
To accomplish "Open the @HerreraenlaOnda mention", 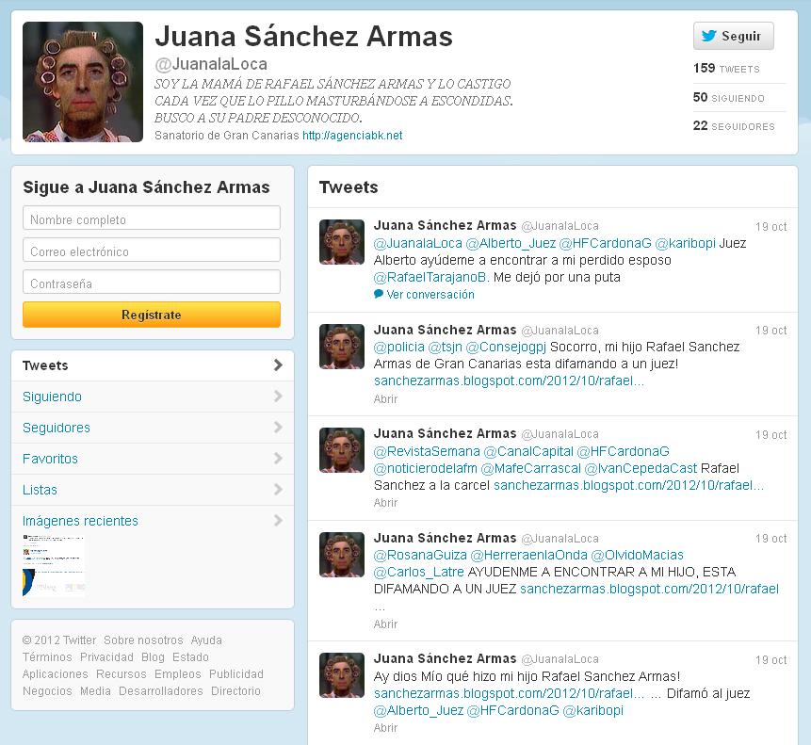I will [529, 556].
